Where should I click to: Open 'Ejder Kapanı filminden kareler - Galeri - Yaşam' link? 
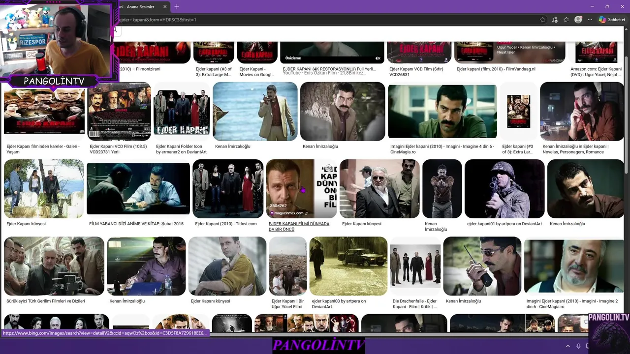pos(43,149)
